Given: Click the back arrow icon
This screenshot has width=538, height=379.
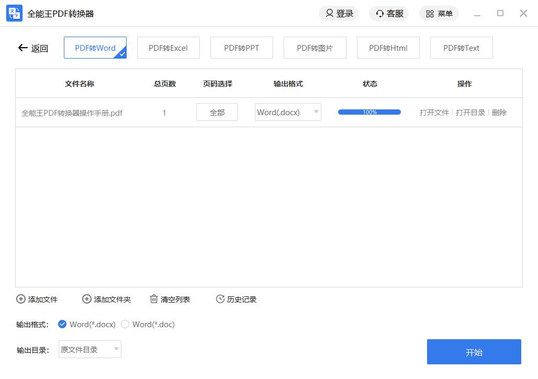Looking at the screenshot, I should click(23, 48).
